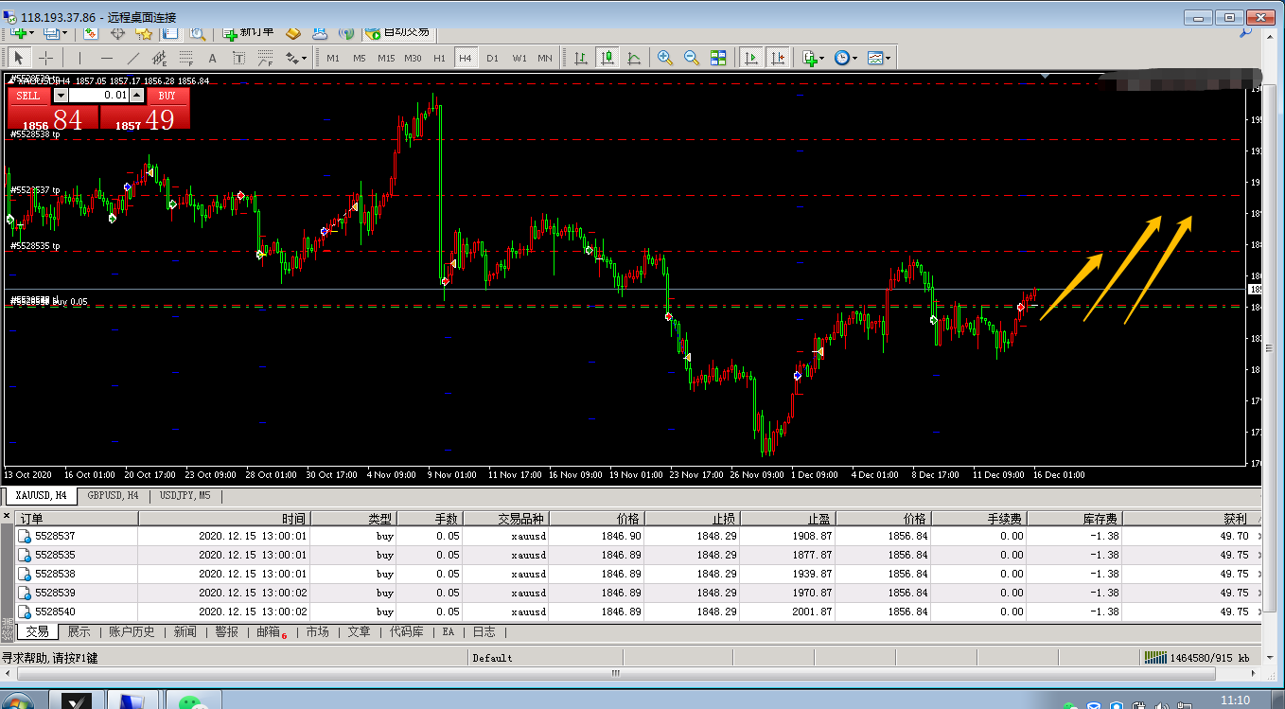Open the 日志 terminal tab

(484, 631)
